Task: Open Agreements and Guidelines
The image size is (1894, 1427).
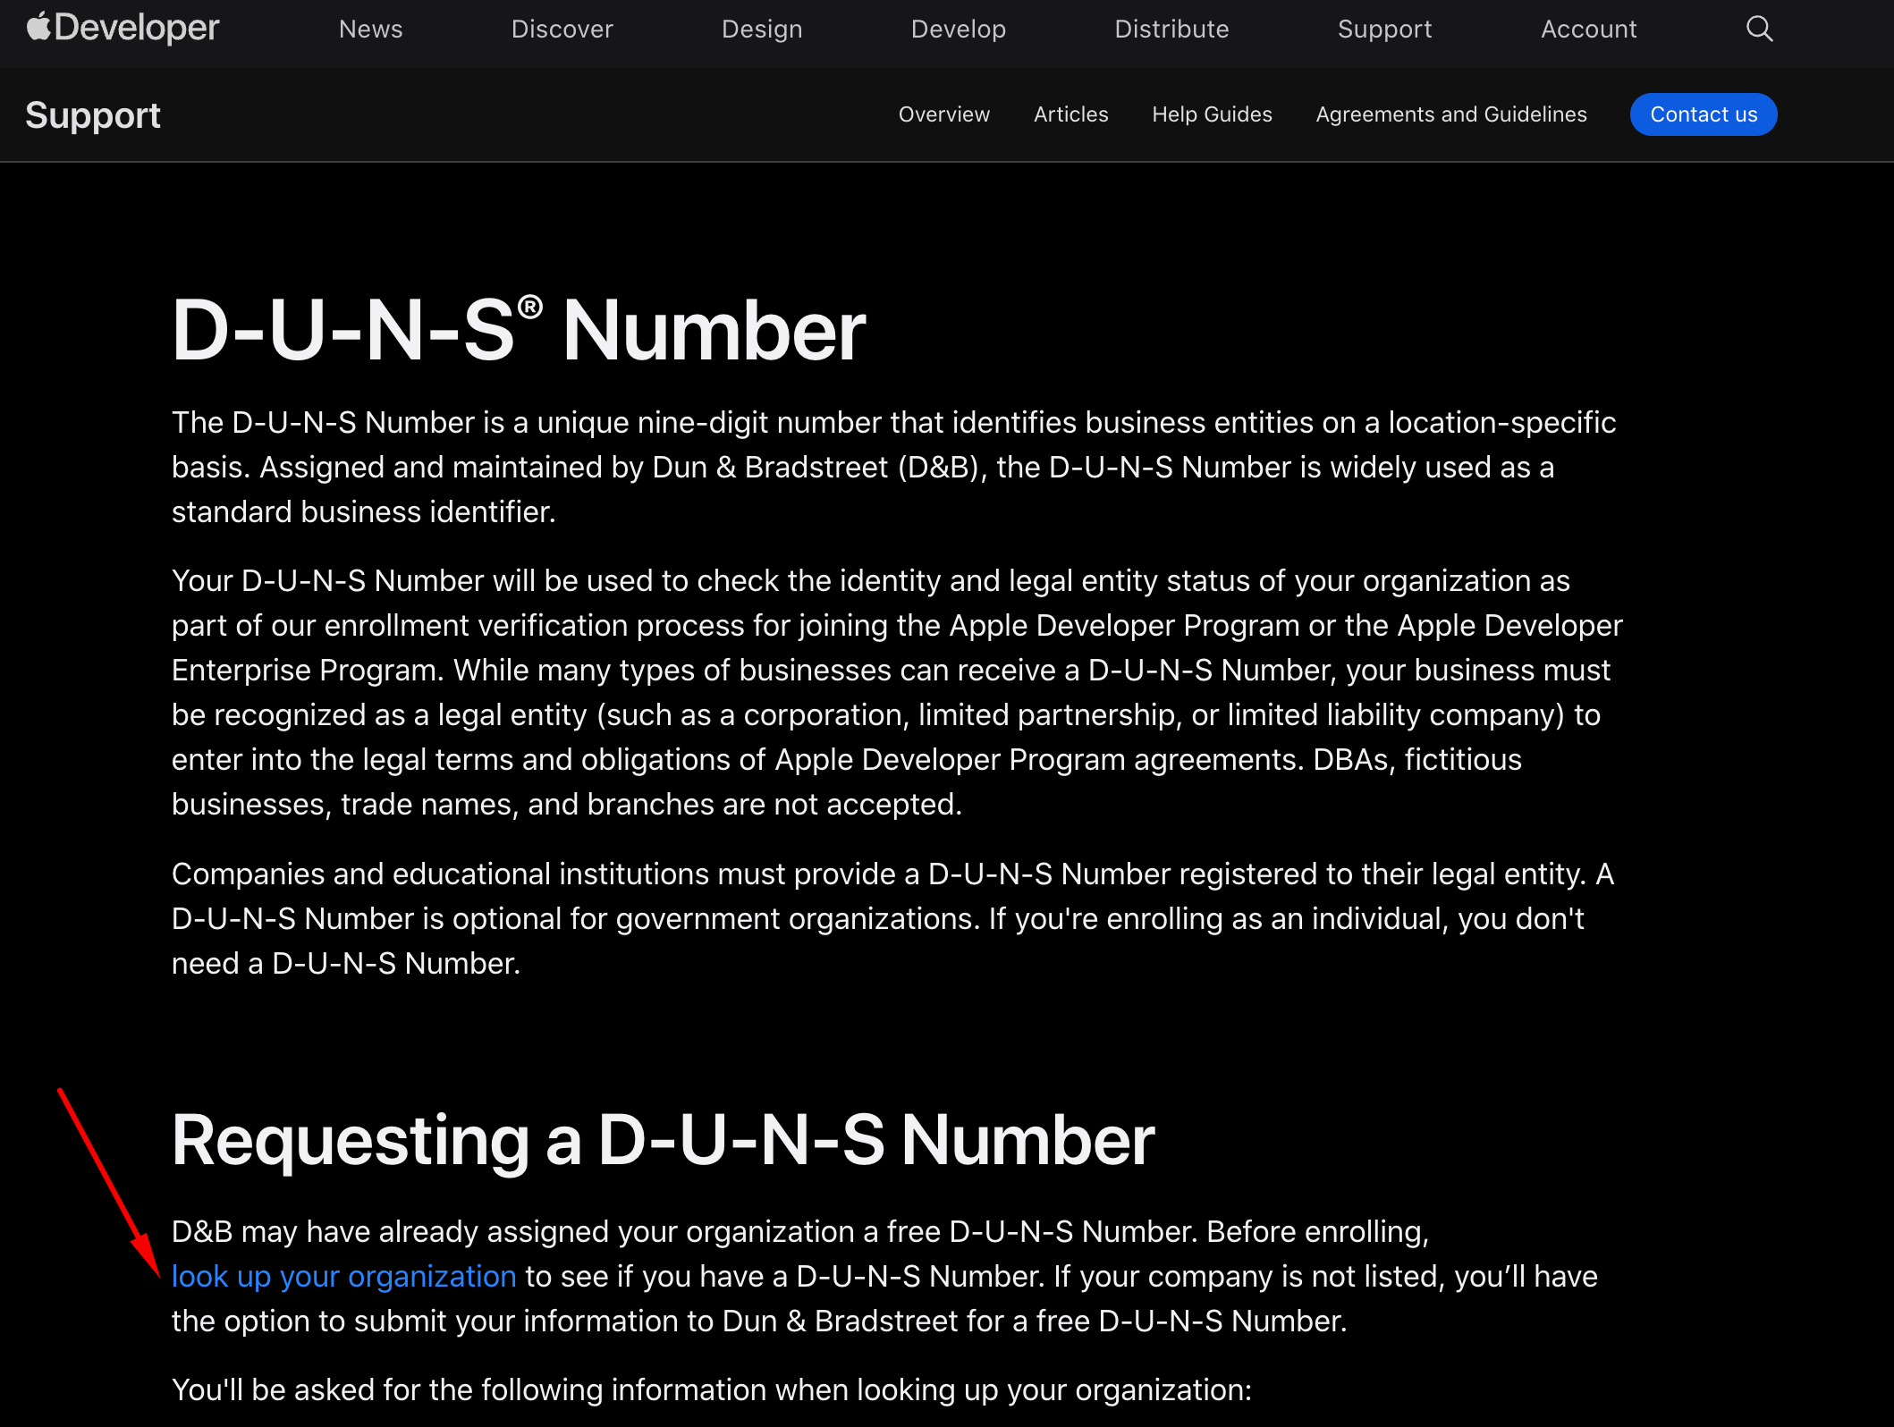Action: pyautogui.click(x=1450, y=114)
